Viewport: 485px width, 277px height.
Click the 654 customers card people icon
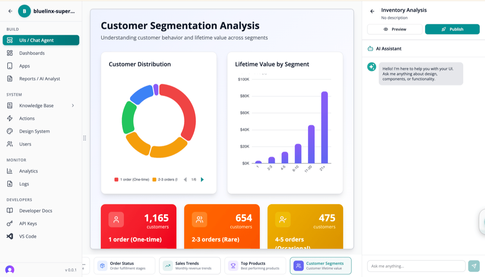point(200,220)
